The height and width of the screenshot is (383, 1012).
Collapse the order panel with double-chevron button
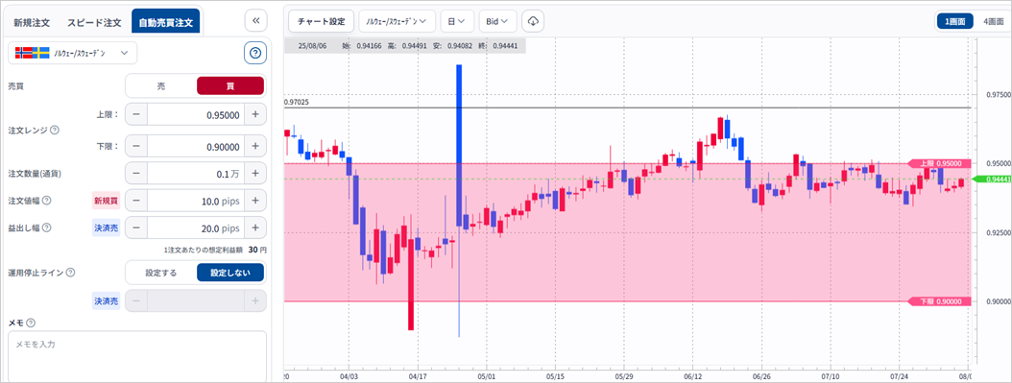pos(255,20)
